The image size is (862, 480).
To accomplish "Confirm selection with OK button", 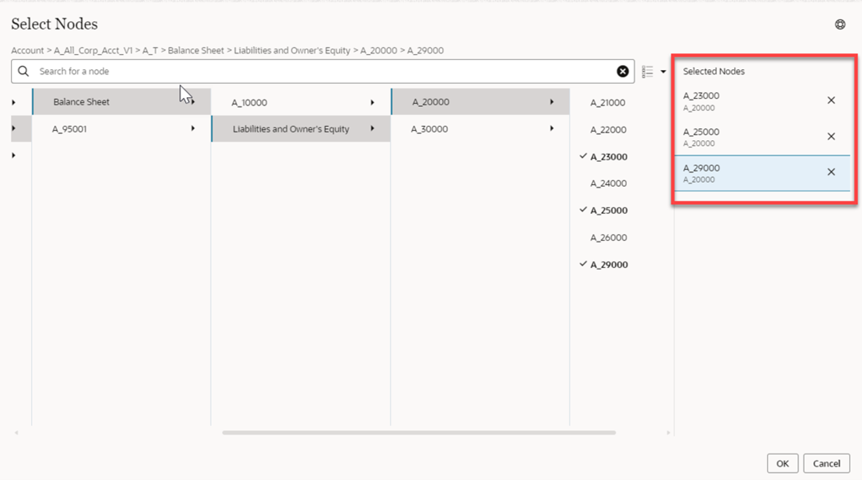I will [x=782, y=464].
